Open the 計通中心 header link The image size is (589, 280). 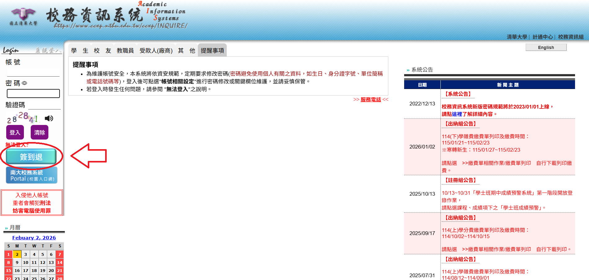point(542,37)
